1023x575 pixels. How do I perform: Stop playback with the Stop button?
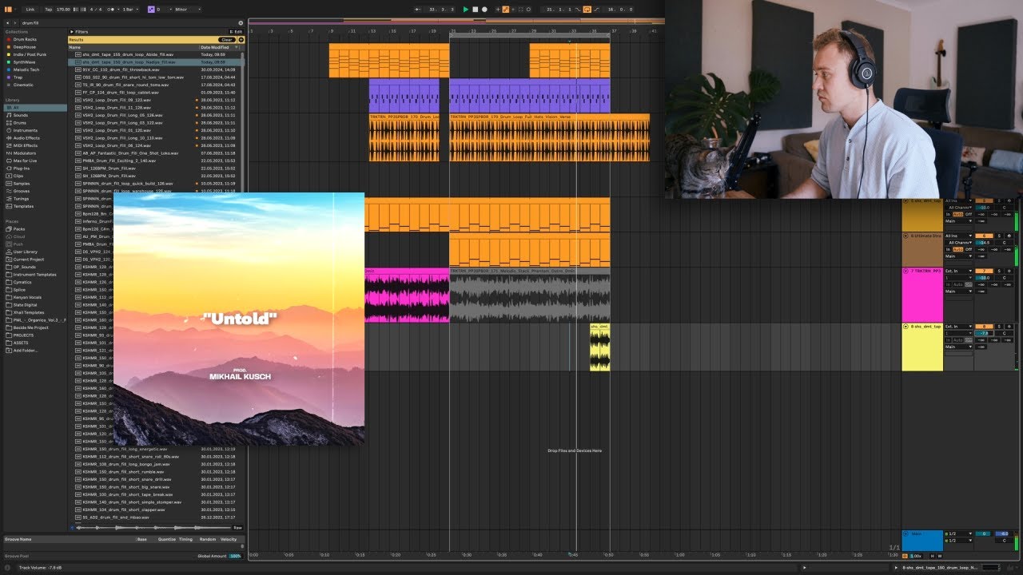point(476,10)
